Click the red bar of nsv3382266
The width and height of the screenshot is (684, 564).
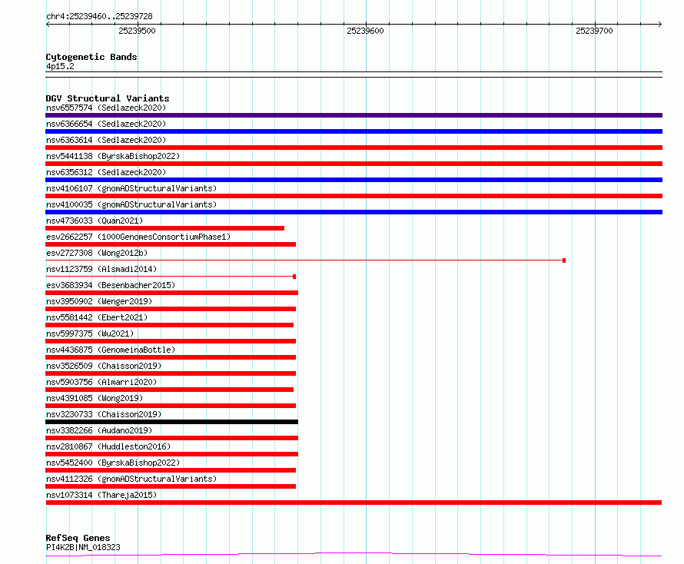[172, 438]
